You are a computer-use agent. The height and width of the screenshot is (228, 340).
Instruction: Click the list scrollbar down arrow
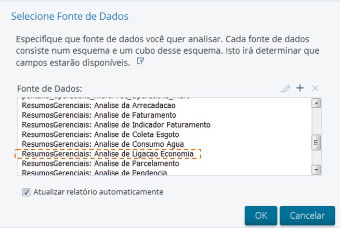pos(316,170)
